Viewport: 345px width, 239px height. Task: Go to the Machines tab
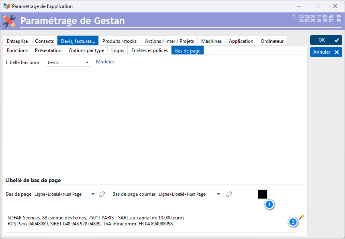(211, 41)
